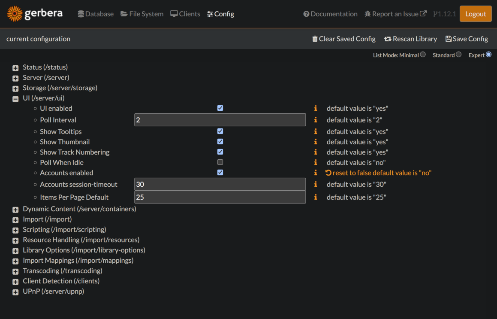Uncheck the Show Tooltips checkbox
This screenshot has height=319, width=497.
[x=220, y=131]
